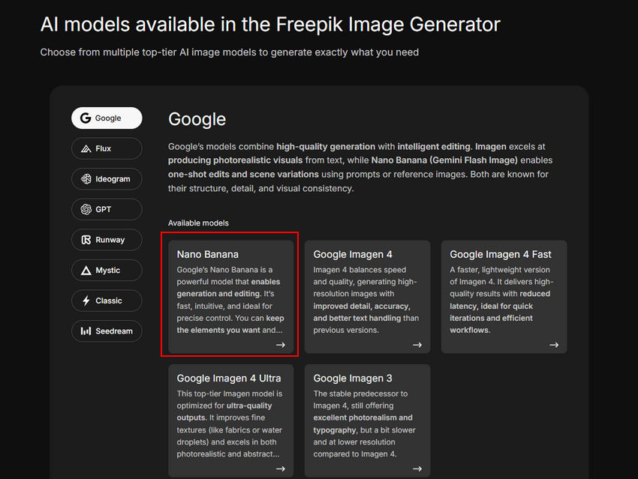Click the Classic lightning bolt icon

coord(86,301)
